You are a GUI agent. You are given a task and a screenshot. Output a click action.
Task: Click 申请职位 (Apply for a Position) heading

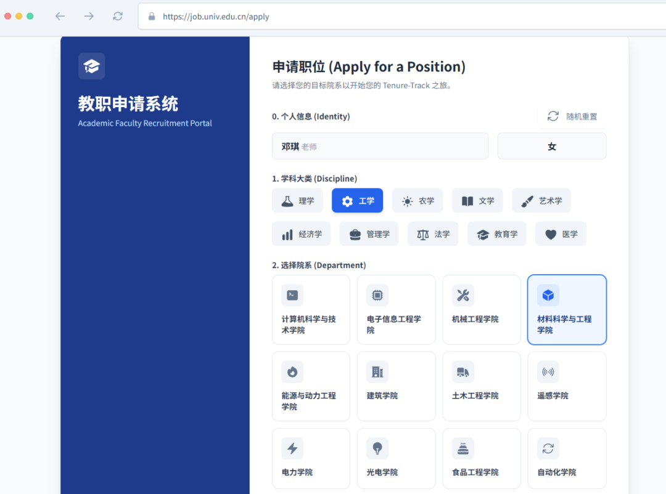369,67
